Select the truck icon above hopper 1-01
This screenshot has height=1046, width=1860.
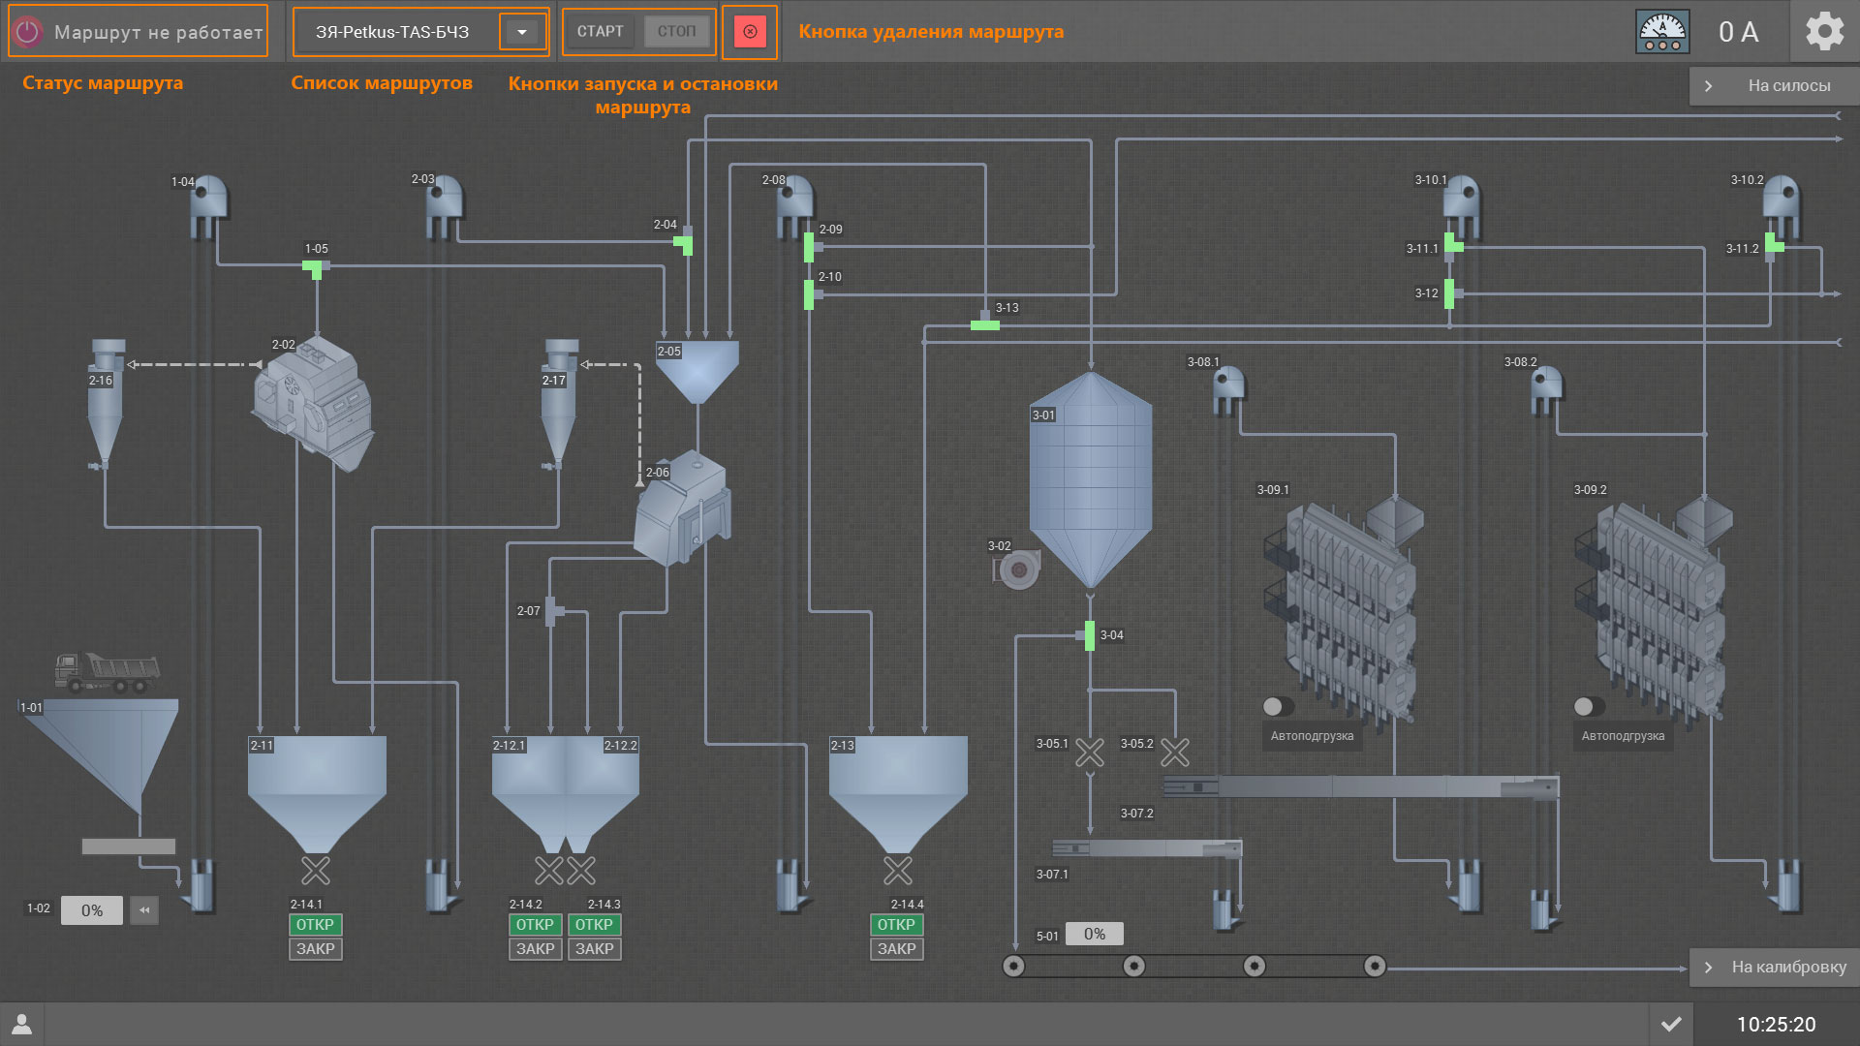[107, 672]
